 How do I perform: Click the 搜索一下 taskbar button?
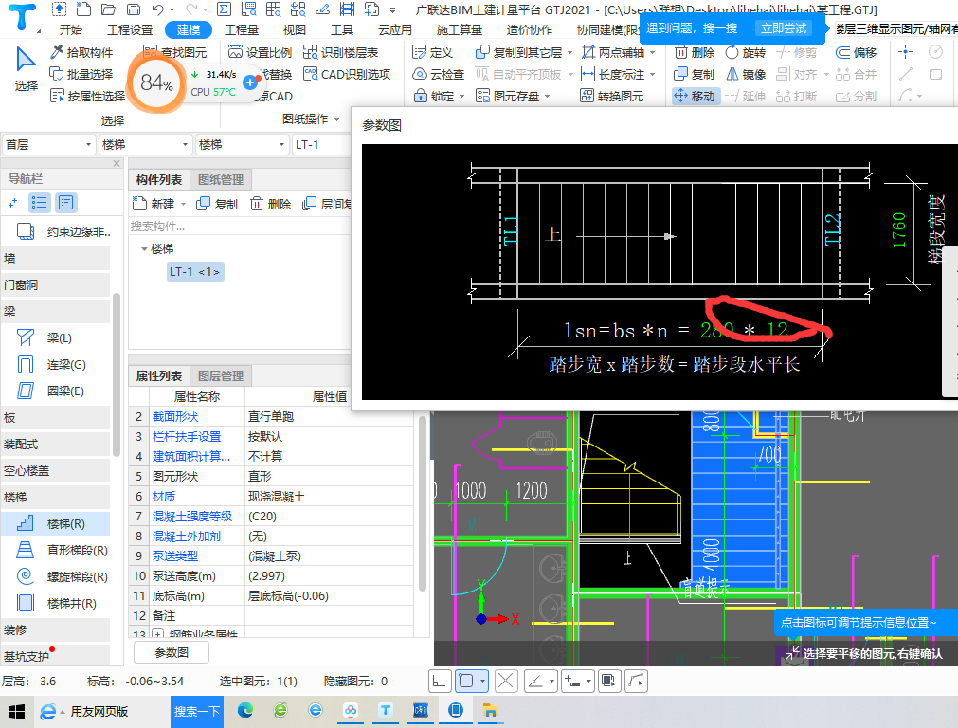tap(197, 712)
